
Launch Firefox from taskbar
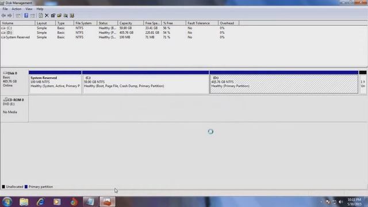pyautogui.click(x=74, y=202)
